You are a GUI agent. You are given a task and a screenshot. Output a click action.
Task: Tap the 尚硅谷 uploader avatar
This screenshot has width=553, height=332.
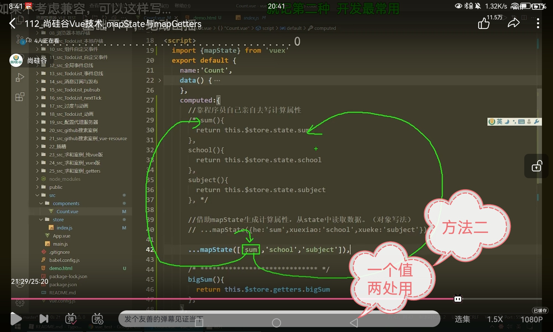click(x=16, y=60)
